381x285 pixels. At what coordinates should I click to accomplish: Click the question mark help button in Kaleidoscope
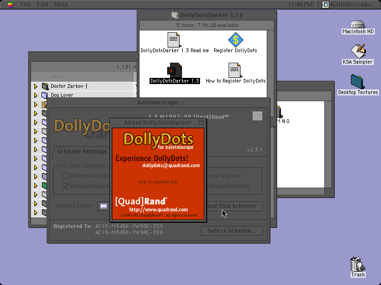[257, 116]
